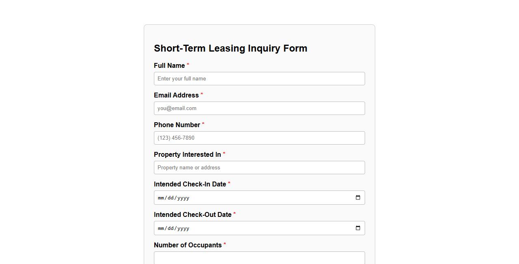Select the year segment of check-out date

click(184, 228)
